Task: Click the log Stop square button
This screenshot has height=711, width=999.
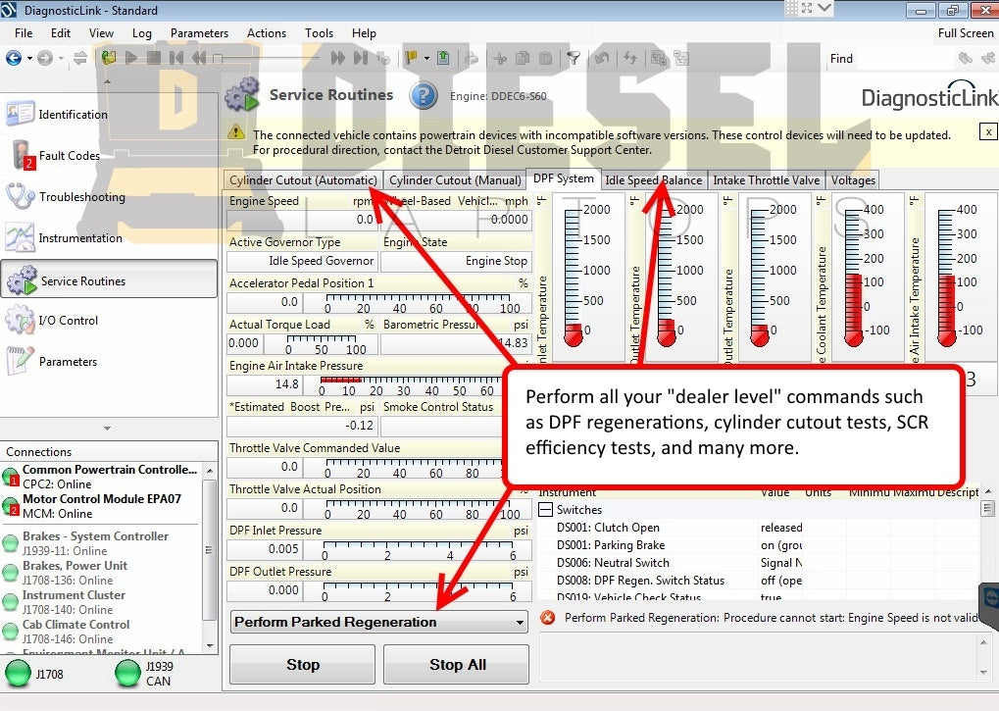Action: (154, 58)
